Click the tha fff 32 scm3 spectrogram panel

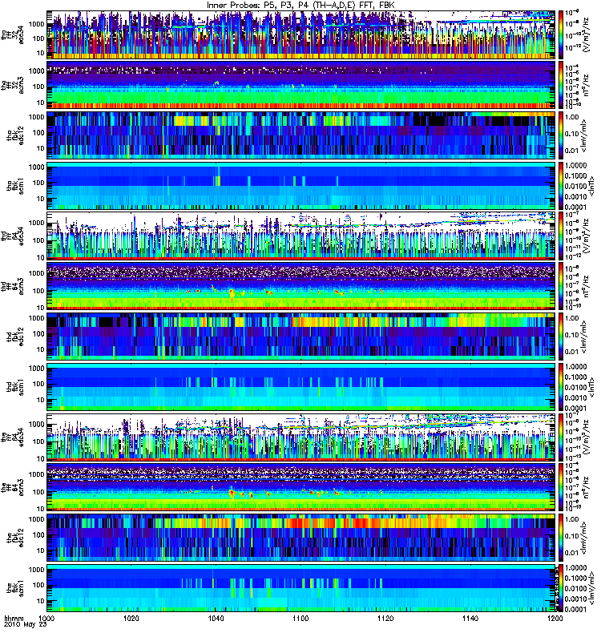click(x=301, y=85)
